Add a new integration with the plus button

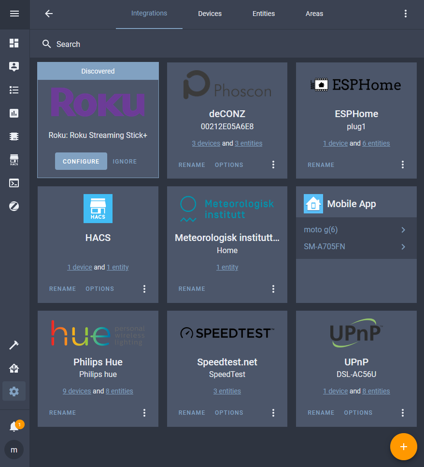click(x=404, y=447)
